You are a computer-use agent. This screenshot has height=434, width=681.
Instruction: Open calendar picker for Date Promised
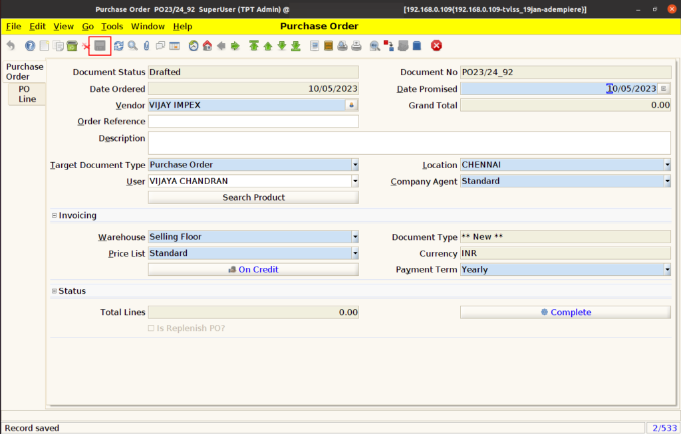[x=664, y=88]
